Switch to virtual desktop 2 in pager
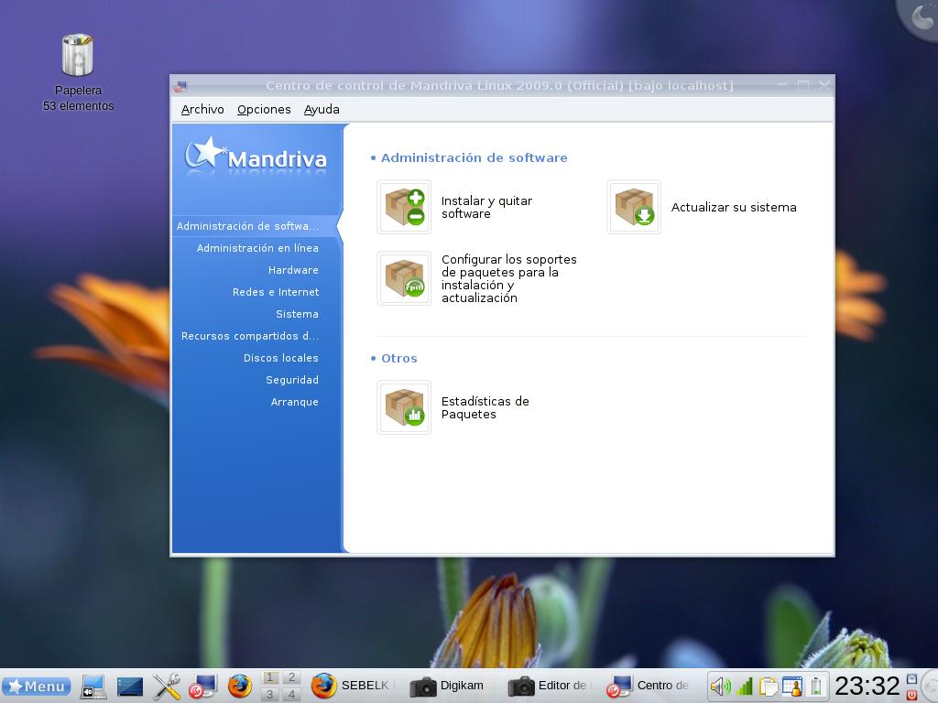Image resolution: width=938 pixels, height=703 pixels. point(291,677)
